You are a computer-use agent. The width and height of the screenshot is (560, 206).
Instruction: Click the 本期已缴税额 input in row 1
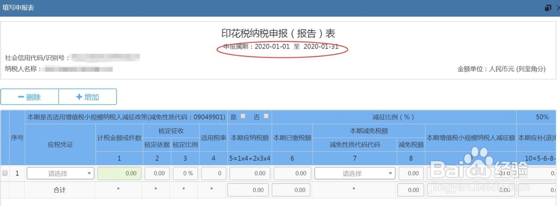292,174
